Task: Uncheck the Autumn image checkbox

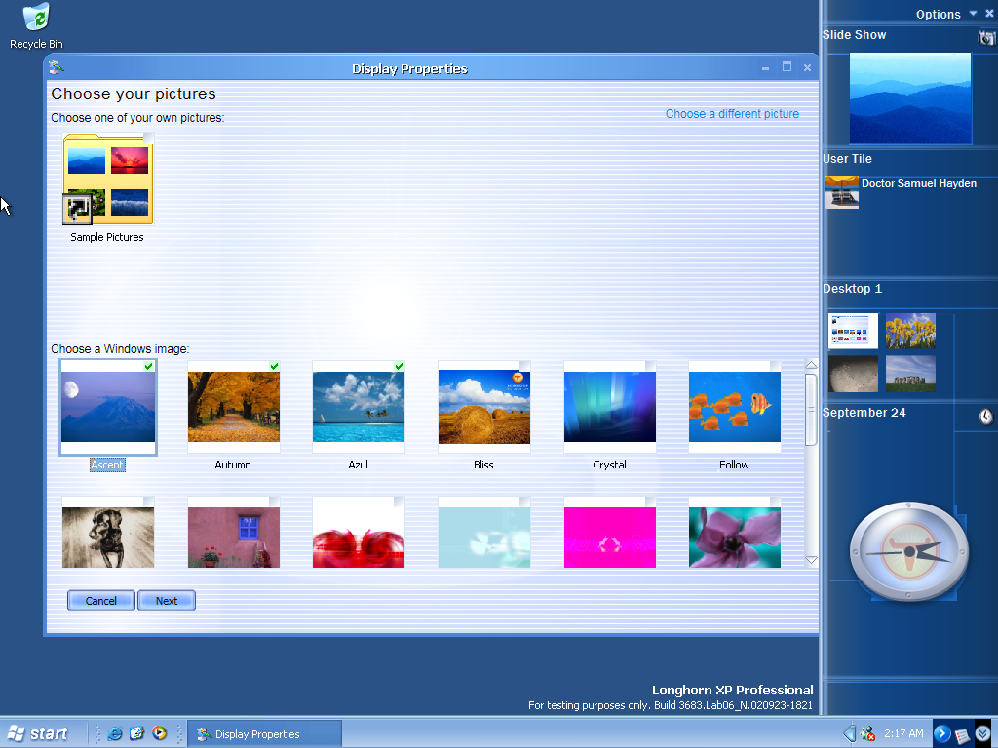Action: click(x=274, y=366)
